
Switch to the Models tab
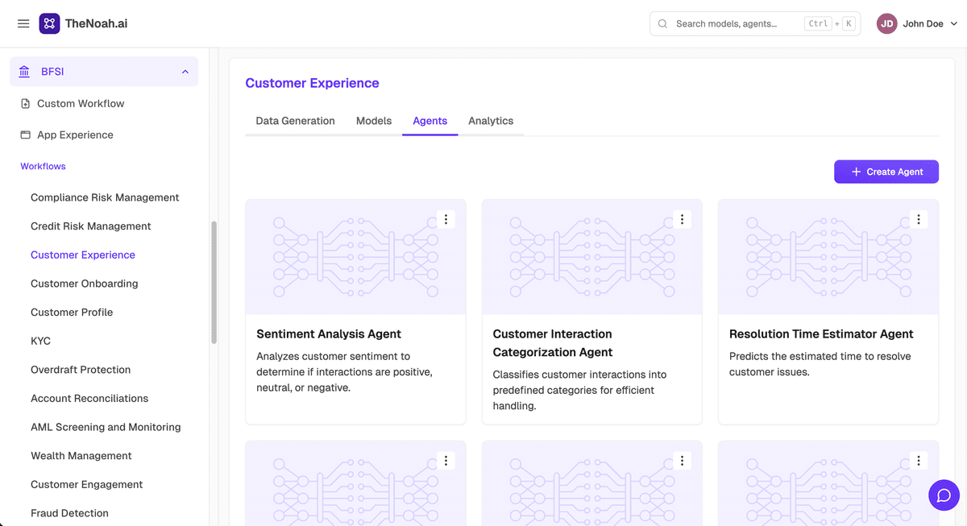tap(374, 121)
